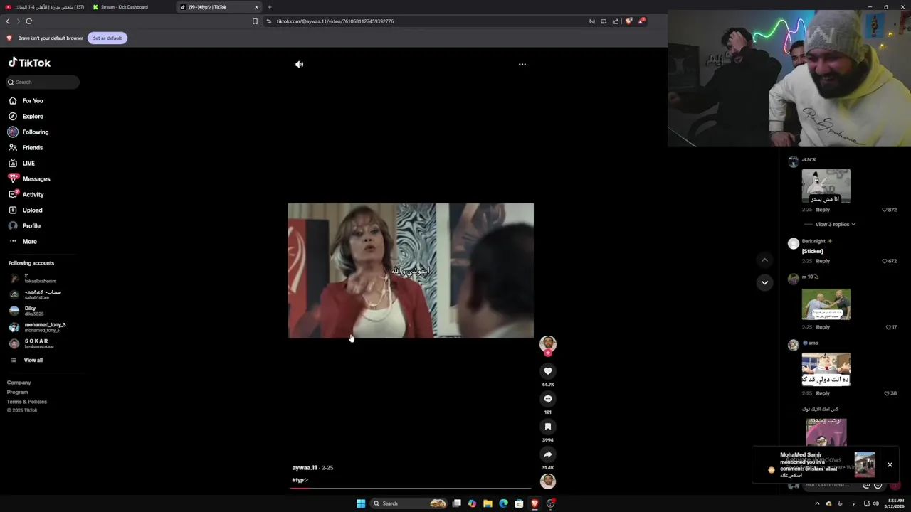Open Microsoft Store from taskbar
The height and width of the screenshot is (512, 911).
[x=519, y=503]
